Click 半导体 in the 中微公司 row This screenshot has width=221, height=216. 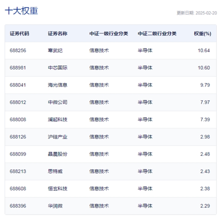pos(145,102)
